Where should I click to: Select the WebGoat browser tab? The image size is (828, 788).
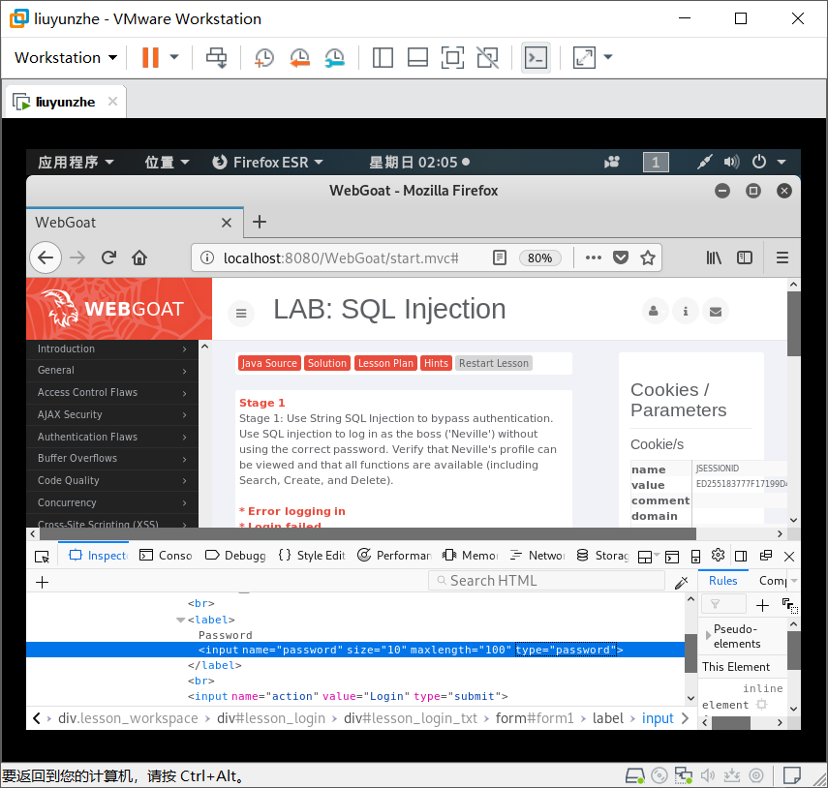pyautogui.click(x=135, y=223)
